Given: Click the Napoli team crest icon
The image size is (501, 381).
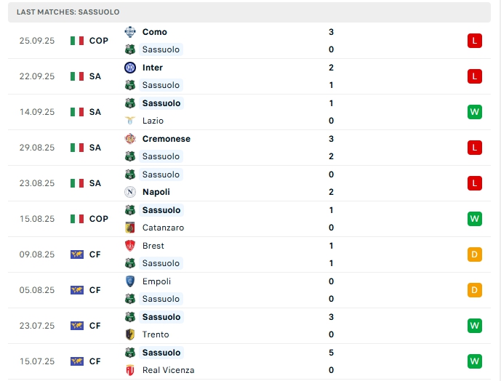Looking at the screenshot, I should point(130,192).
